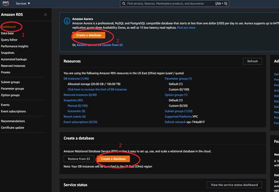Open Events in sidebar

coord(5,105)
